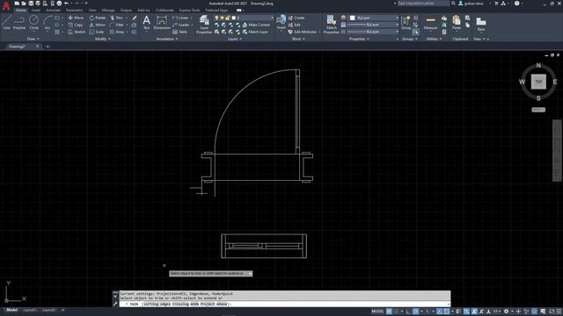Click the command line input field
This screenshot has height=316, width=563.
[285, 304]
